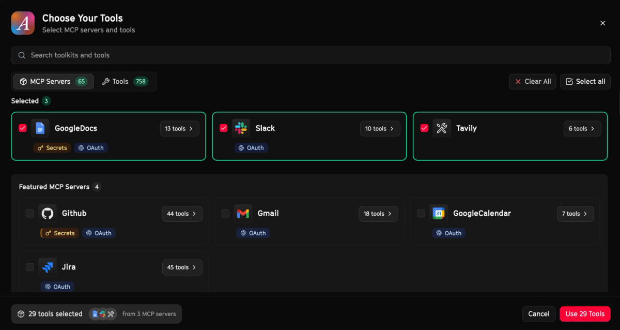Viewport: 620px width, 330px height.
Task: Focus the Search toolkits and tools field
Action: pos(311,55)
